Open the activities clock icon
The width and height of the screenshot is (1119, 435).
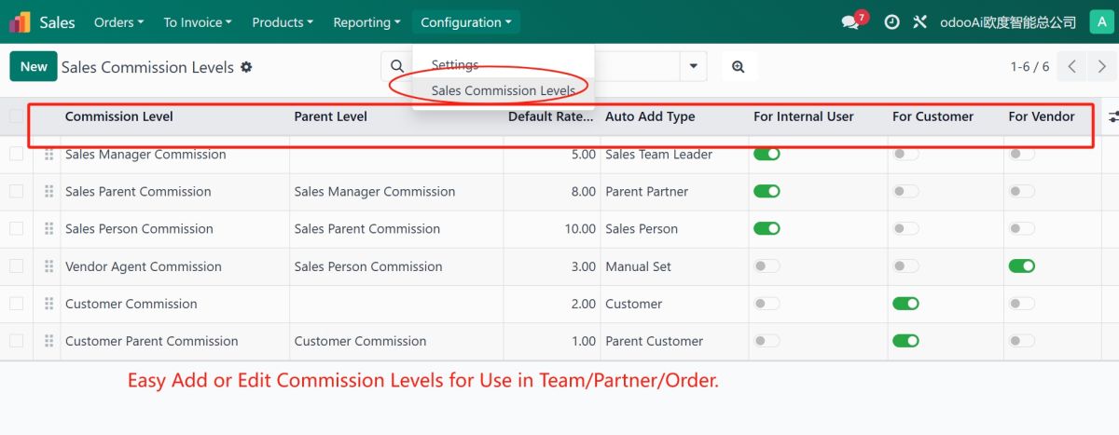(x=891, y=22)
